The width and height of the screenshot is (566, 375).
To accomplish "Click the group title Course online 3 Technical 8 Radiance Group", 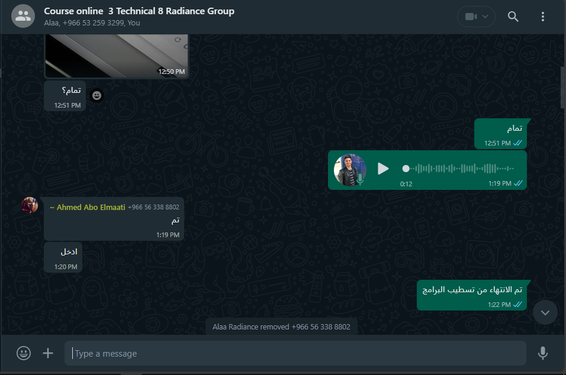I will [x=139, y=11].
